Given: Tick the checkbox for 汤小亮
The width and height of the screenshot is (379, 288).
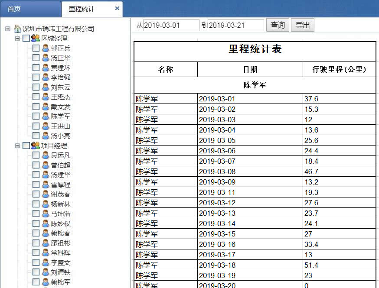Looking at the screenshot, I should point(36,136).
